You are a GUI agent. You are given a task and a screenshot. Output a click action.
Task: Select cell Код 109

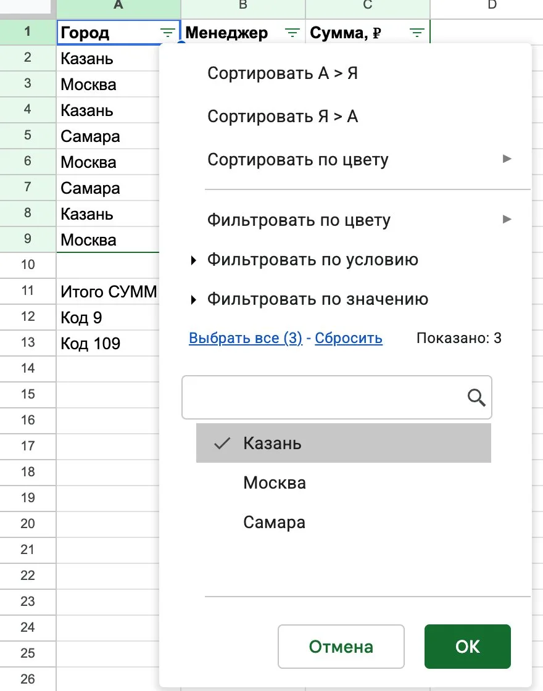[x=108, y=343]
